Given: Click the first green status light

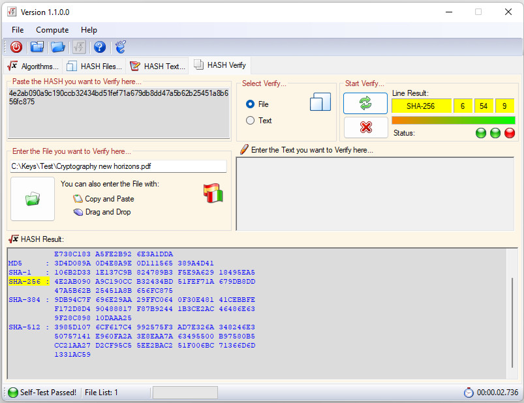Looking at the screenshot, I should coord(480,133).
